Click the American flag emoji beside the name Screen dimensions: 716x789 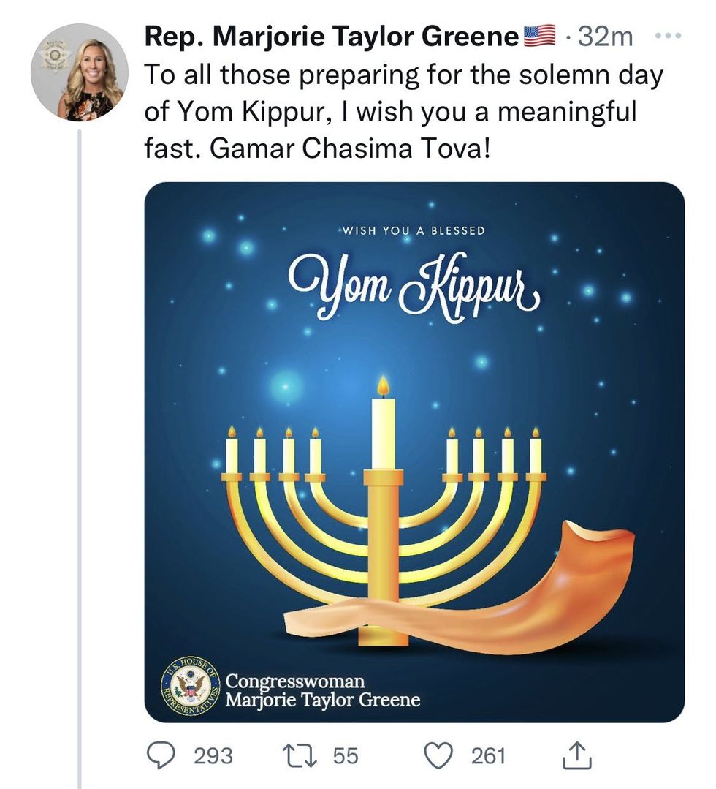tap(539, 36)
